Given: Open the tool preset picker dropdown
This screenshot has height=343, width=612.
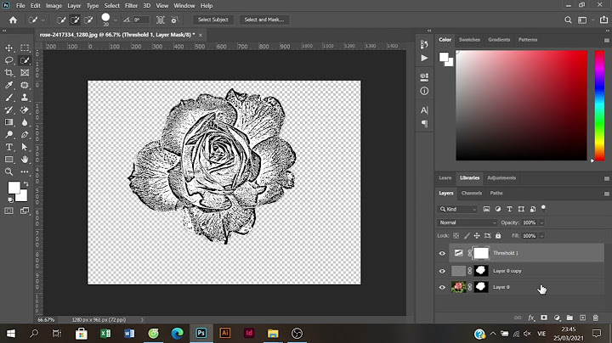Looking at the screenshot, I should [x=43, y=20].
